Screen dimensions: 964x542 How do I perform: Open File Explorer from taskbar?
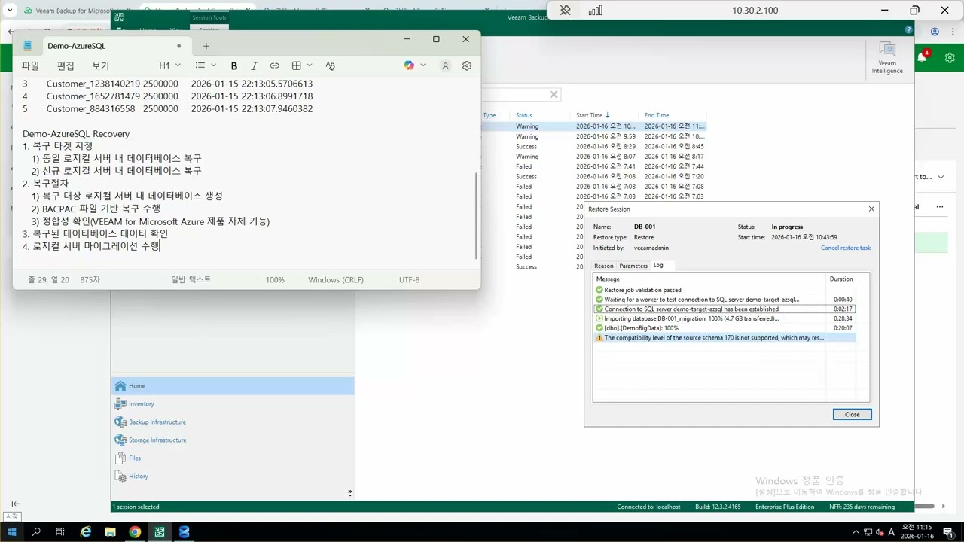click(110, 531)
